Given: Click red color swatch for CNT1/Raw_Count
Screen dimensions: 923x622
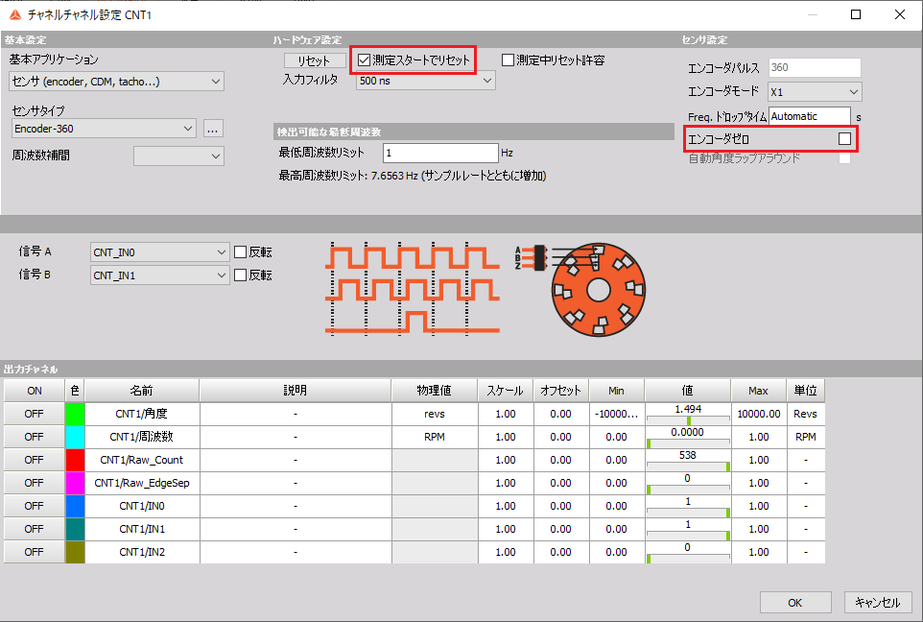Looking at the screenshot, I should [x=76, y=460].
